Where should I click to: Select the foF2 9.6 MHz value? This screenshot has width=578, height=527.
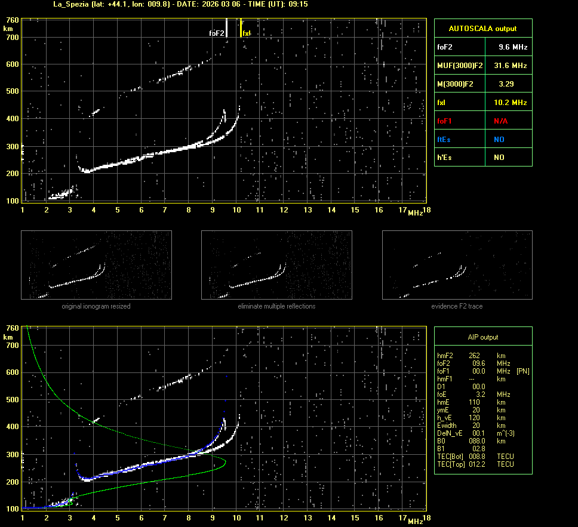513,47
